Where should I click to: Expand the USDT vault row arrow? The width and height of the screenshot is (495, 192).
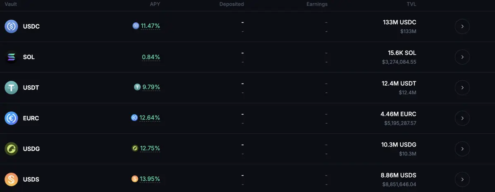[x=462, y=88]
